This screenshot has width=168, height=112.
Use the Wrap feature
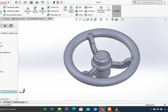coord(88,7)
